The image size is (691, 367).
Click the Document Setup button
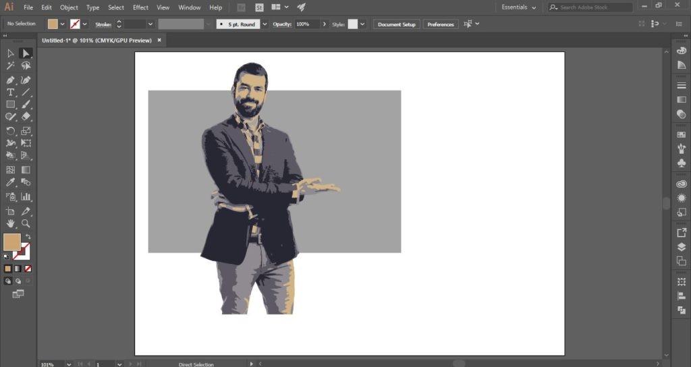(x=397, y=24)
